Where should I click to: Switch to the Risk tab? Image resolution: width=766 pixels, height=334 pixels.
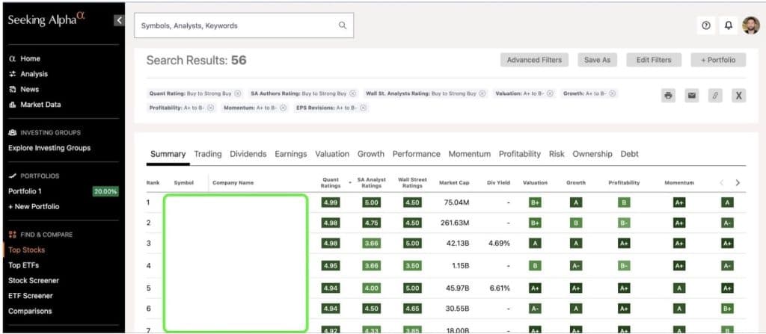[557, 154]
